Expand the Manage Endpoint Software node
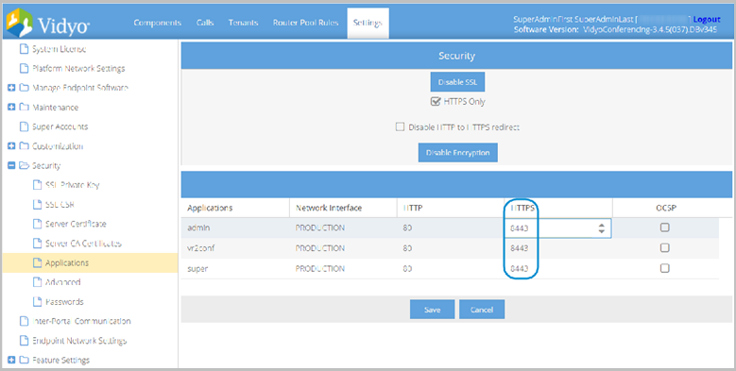Screen dimensions: 736x371 pyautogui.click(x=12, y=88)
